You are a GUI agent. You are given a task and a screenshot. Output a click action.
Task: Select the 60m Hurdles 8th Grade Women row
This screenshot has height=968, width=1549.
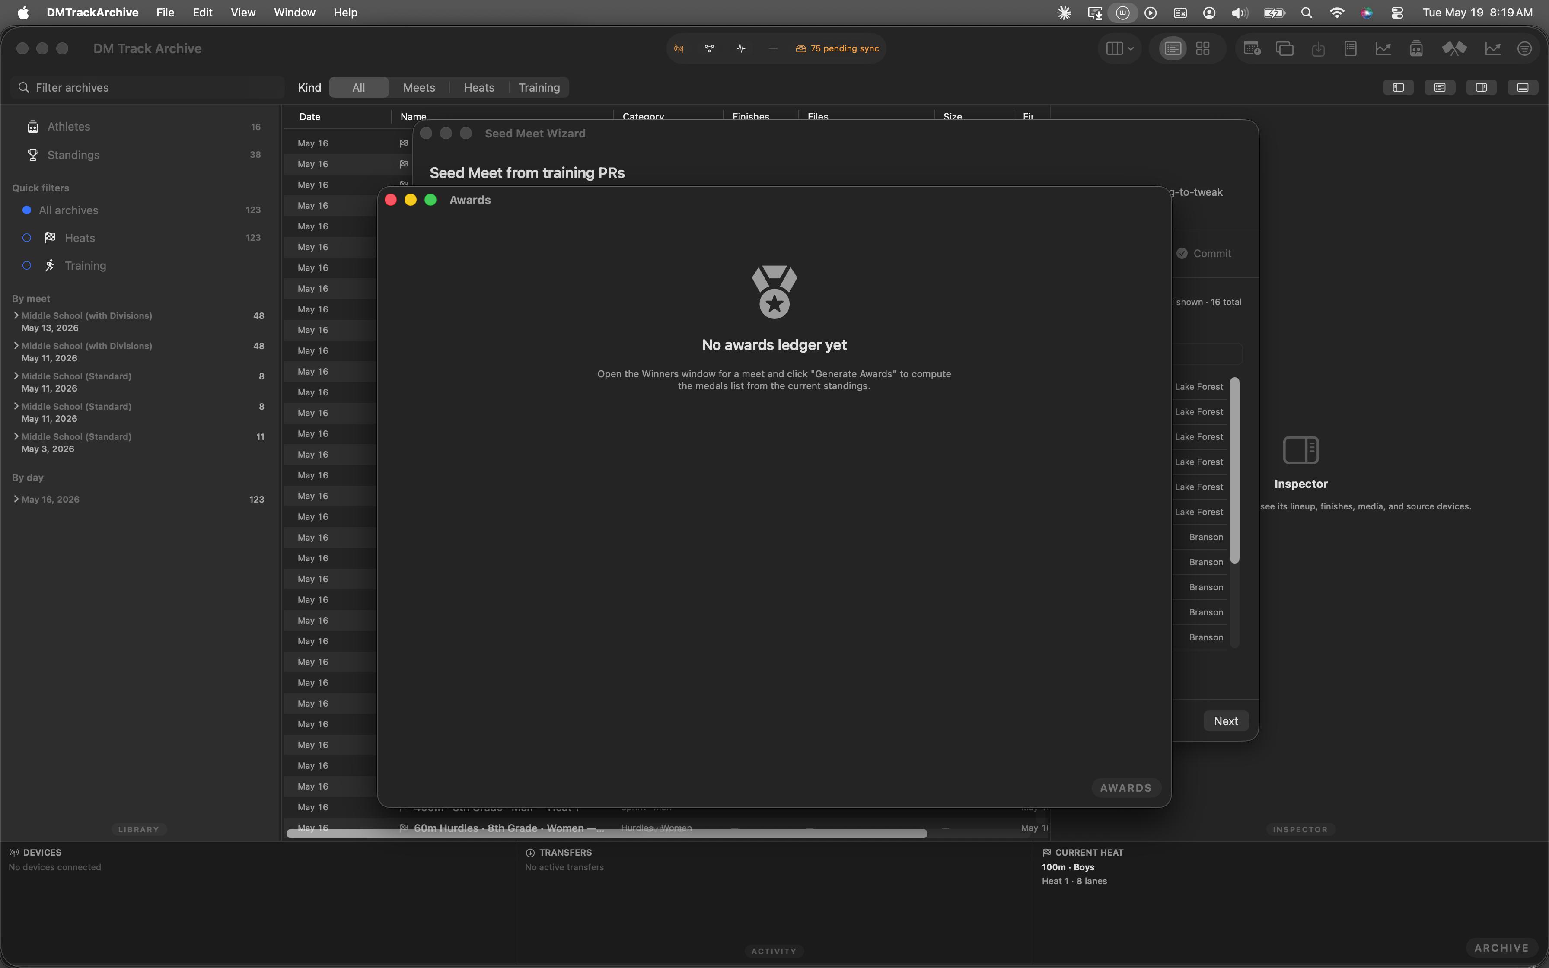click(x=666, y=828)
